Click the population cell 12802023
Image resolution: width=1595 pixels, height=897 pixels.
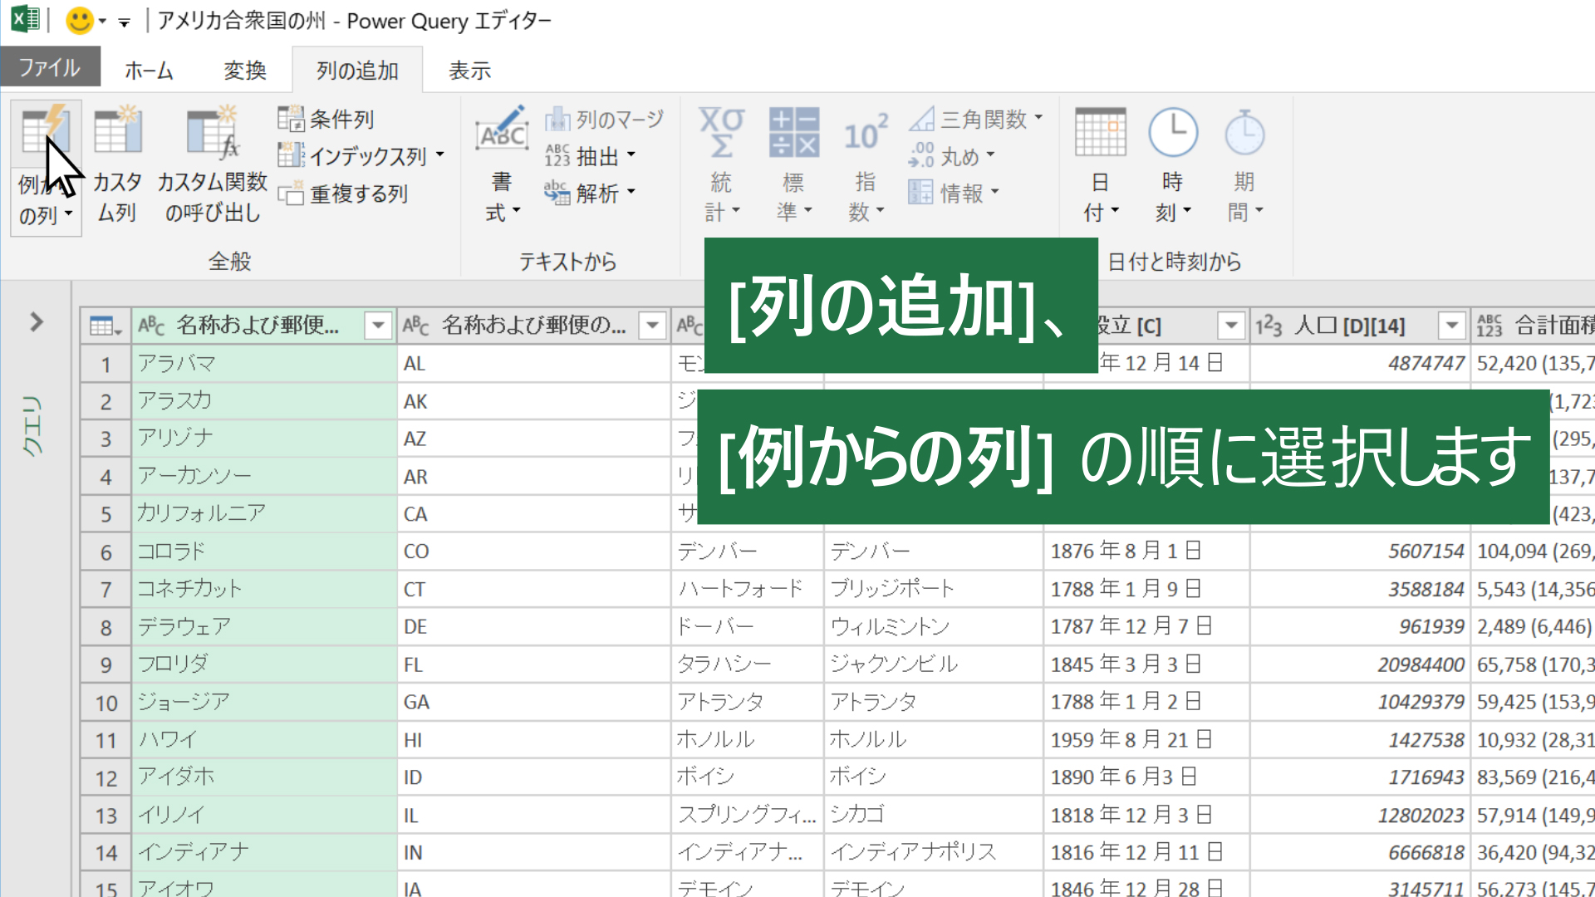point(1360,816)
